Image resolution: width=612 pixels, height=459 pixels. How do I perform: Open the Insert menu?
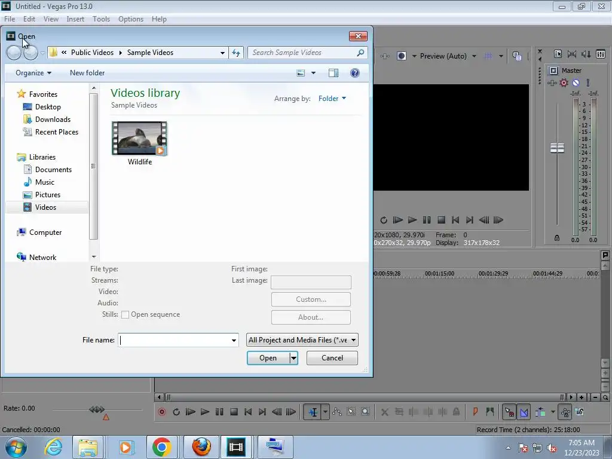[75, 19]
